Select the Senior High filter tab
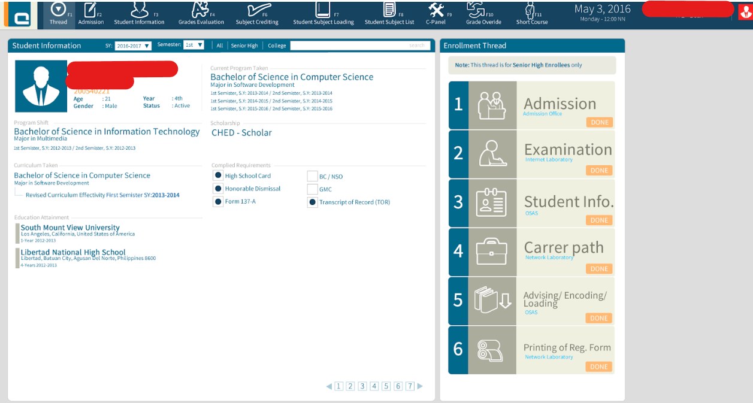 (244, 46)
